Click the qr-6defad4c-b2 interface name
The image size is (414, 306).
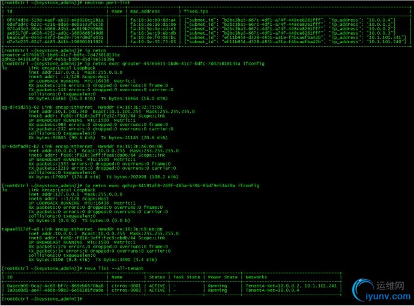20,146
